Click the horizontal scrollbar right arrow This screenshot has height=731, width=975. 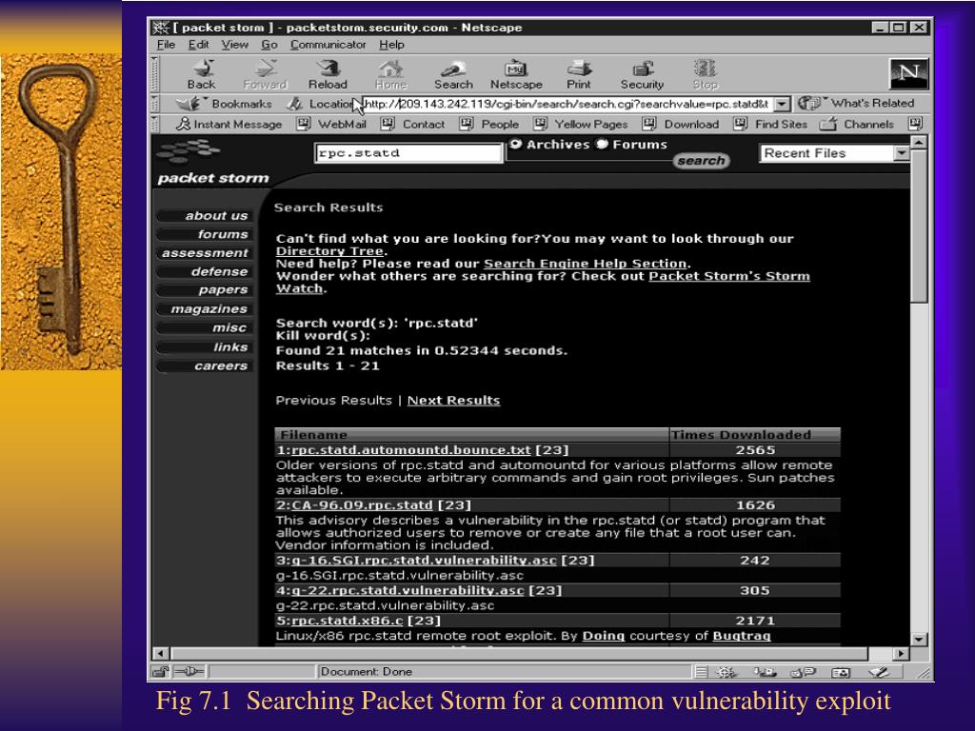coord(901,654)
